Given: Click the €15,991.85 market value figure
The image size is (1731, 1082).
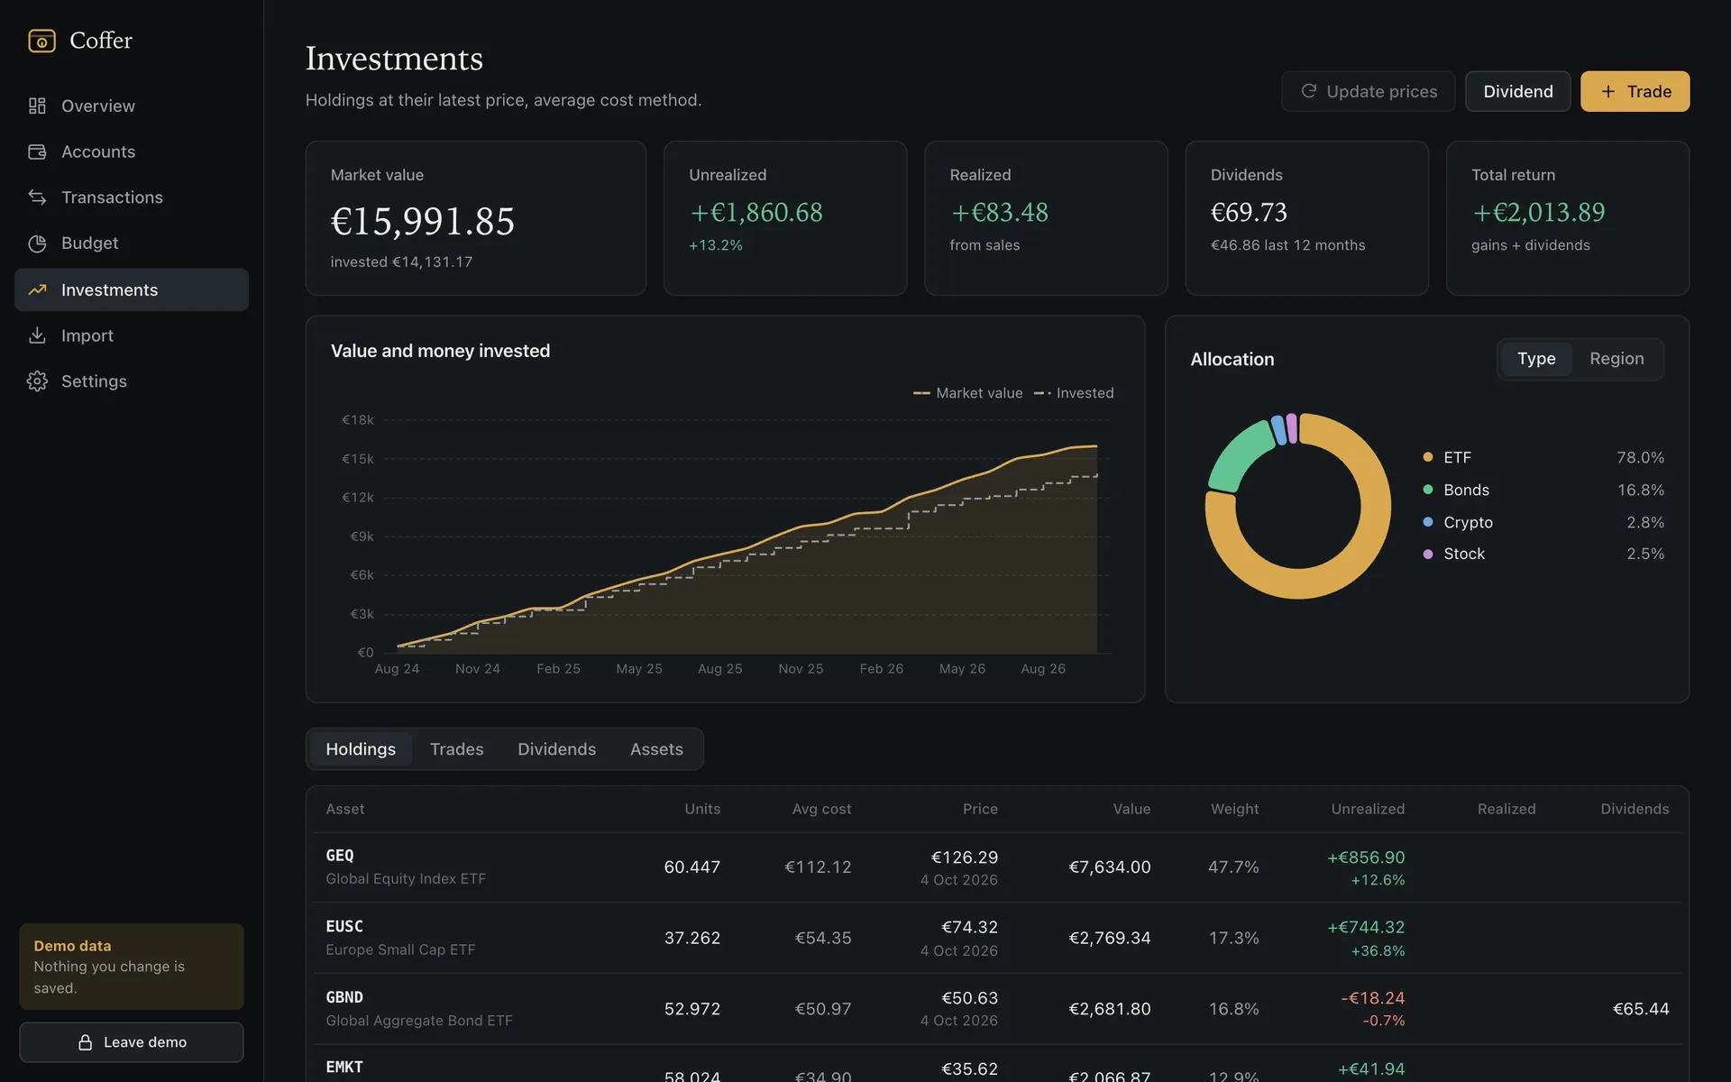Looking at the screenshot, I should point(423,221).
